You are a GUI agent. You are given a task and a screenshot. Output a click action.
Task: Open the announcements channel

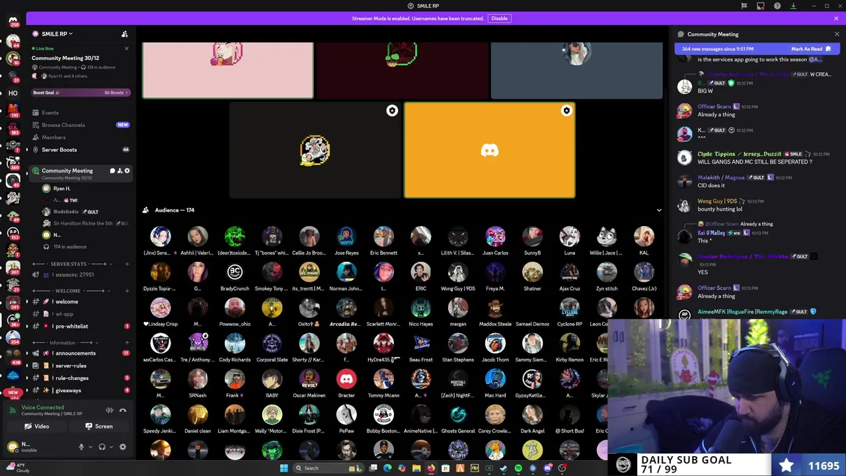[x=75, y=353]
